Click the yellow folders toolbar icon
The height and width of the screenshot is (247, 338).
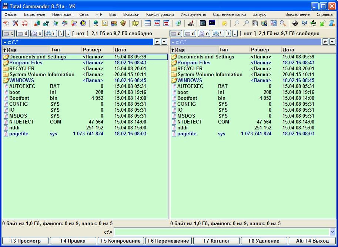click(224, 23)
